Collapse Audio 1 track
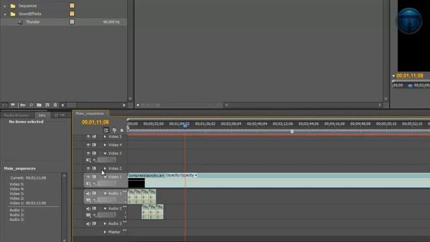 pos(105,194)
